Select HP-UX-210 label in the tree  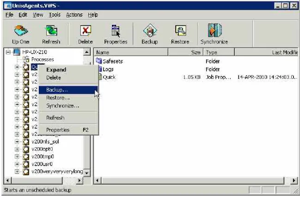(x=35, y=52)
